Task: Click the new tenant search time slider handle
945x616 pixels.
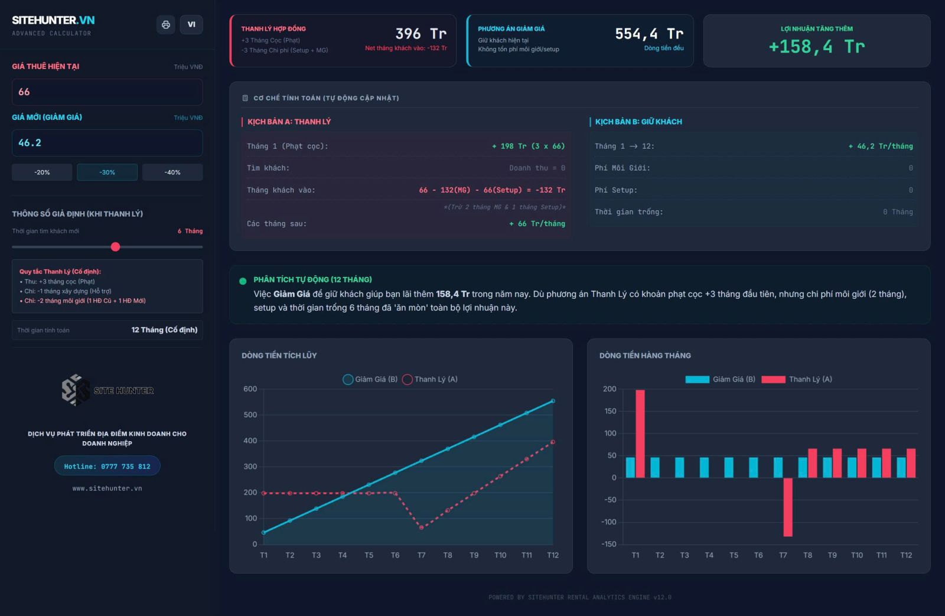Action: click(116, 247)
